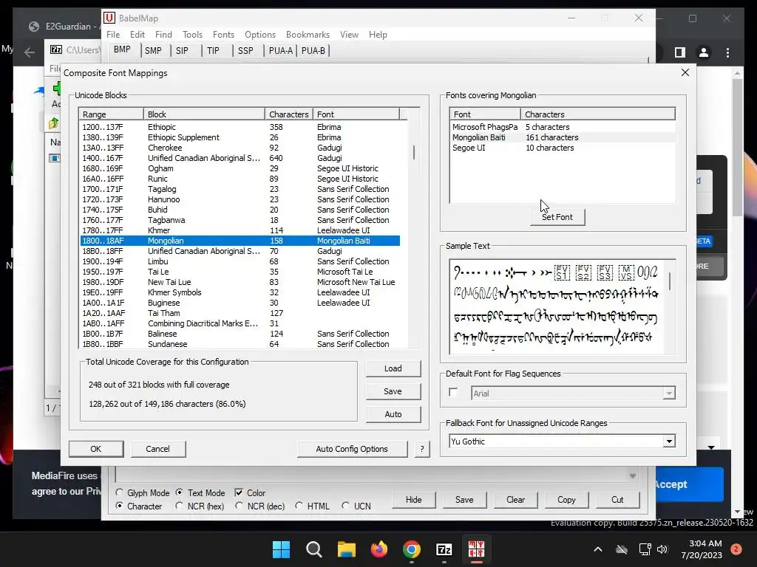Image resolution: width=757 pixels, height=567 pixels.
Task: Open Fallback Font Yu Gothic dropdown
Action: (x=669, y=441)
